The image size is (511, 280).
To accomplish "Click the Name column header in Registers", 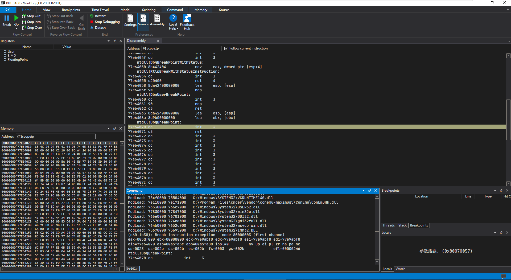I will [x=27, y=47].
